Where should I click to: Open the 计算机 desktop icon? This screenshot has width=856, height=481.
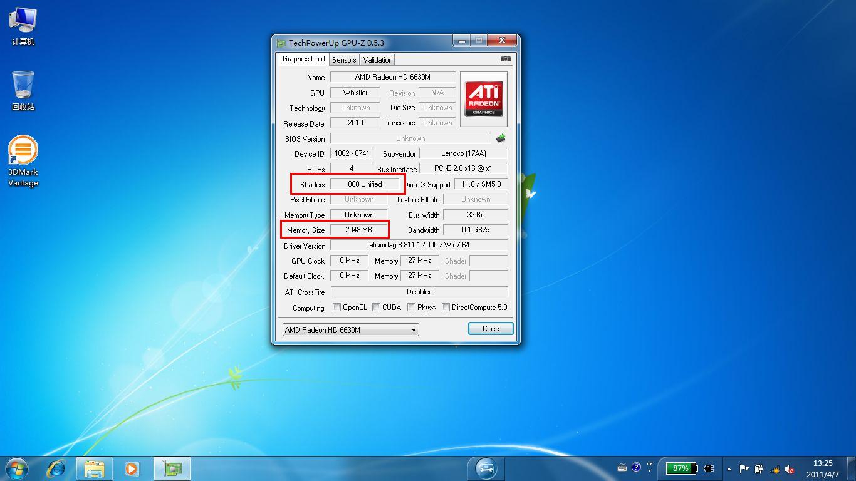[x=23, y=27]
